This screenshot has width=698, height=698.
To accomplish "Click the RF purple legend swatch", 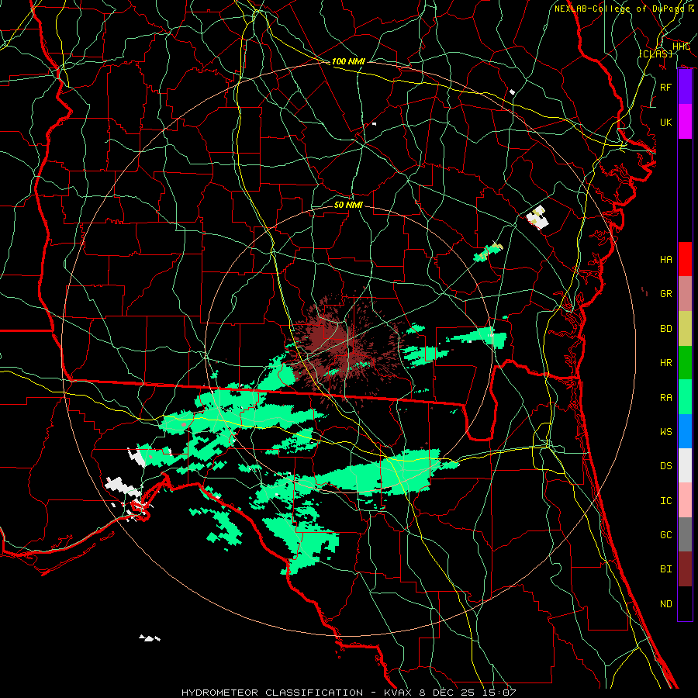I will pos(685,87).
